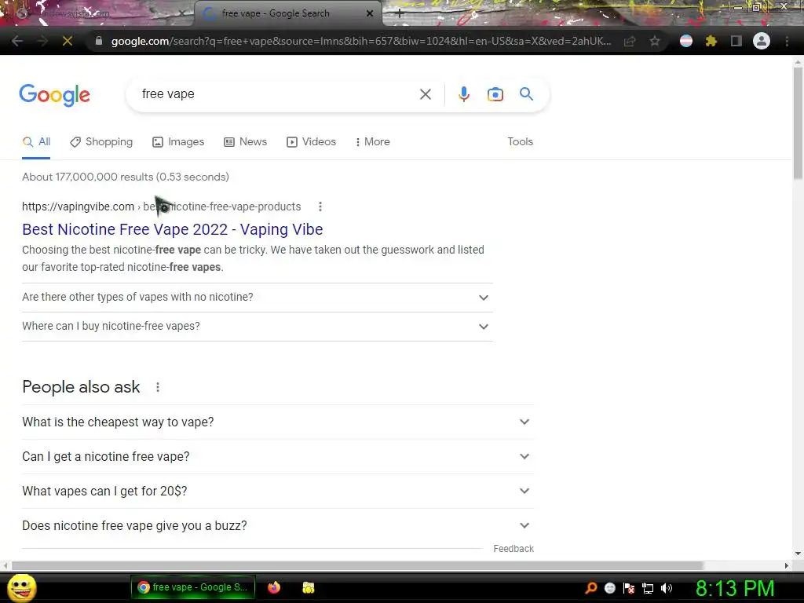This screenshot has width=804, height=603.
Task: Stop loading the page
Action: tap(68, 41)
